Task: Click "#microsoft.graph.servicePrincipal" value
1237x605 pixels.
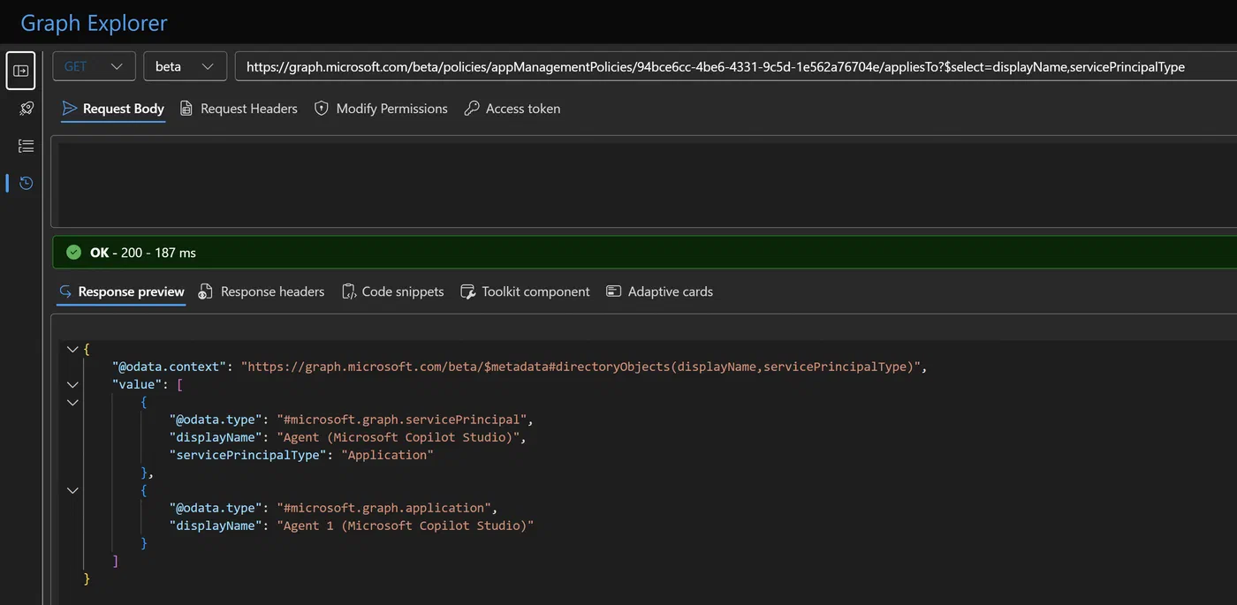Action: tap(403, 420)
